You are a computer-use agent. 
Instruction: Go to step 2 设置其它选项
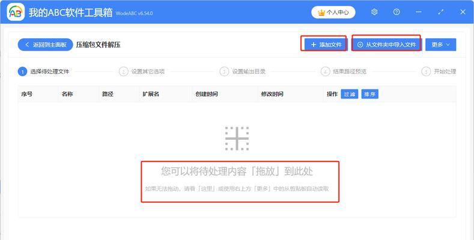[x=142, y=71]
